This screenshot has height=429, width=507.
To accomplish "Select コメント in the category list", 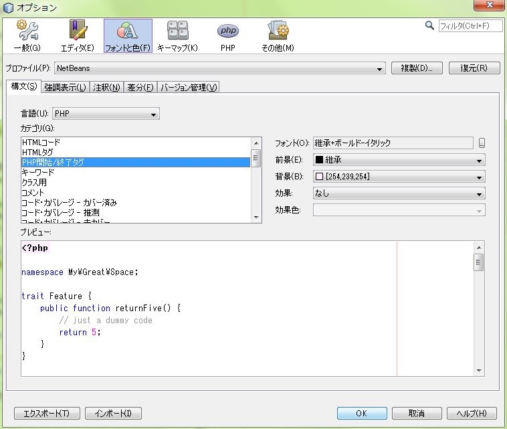I will point(136,193).
